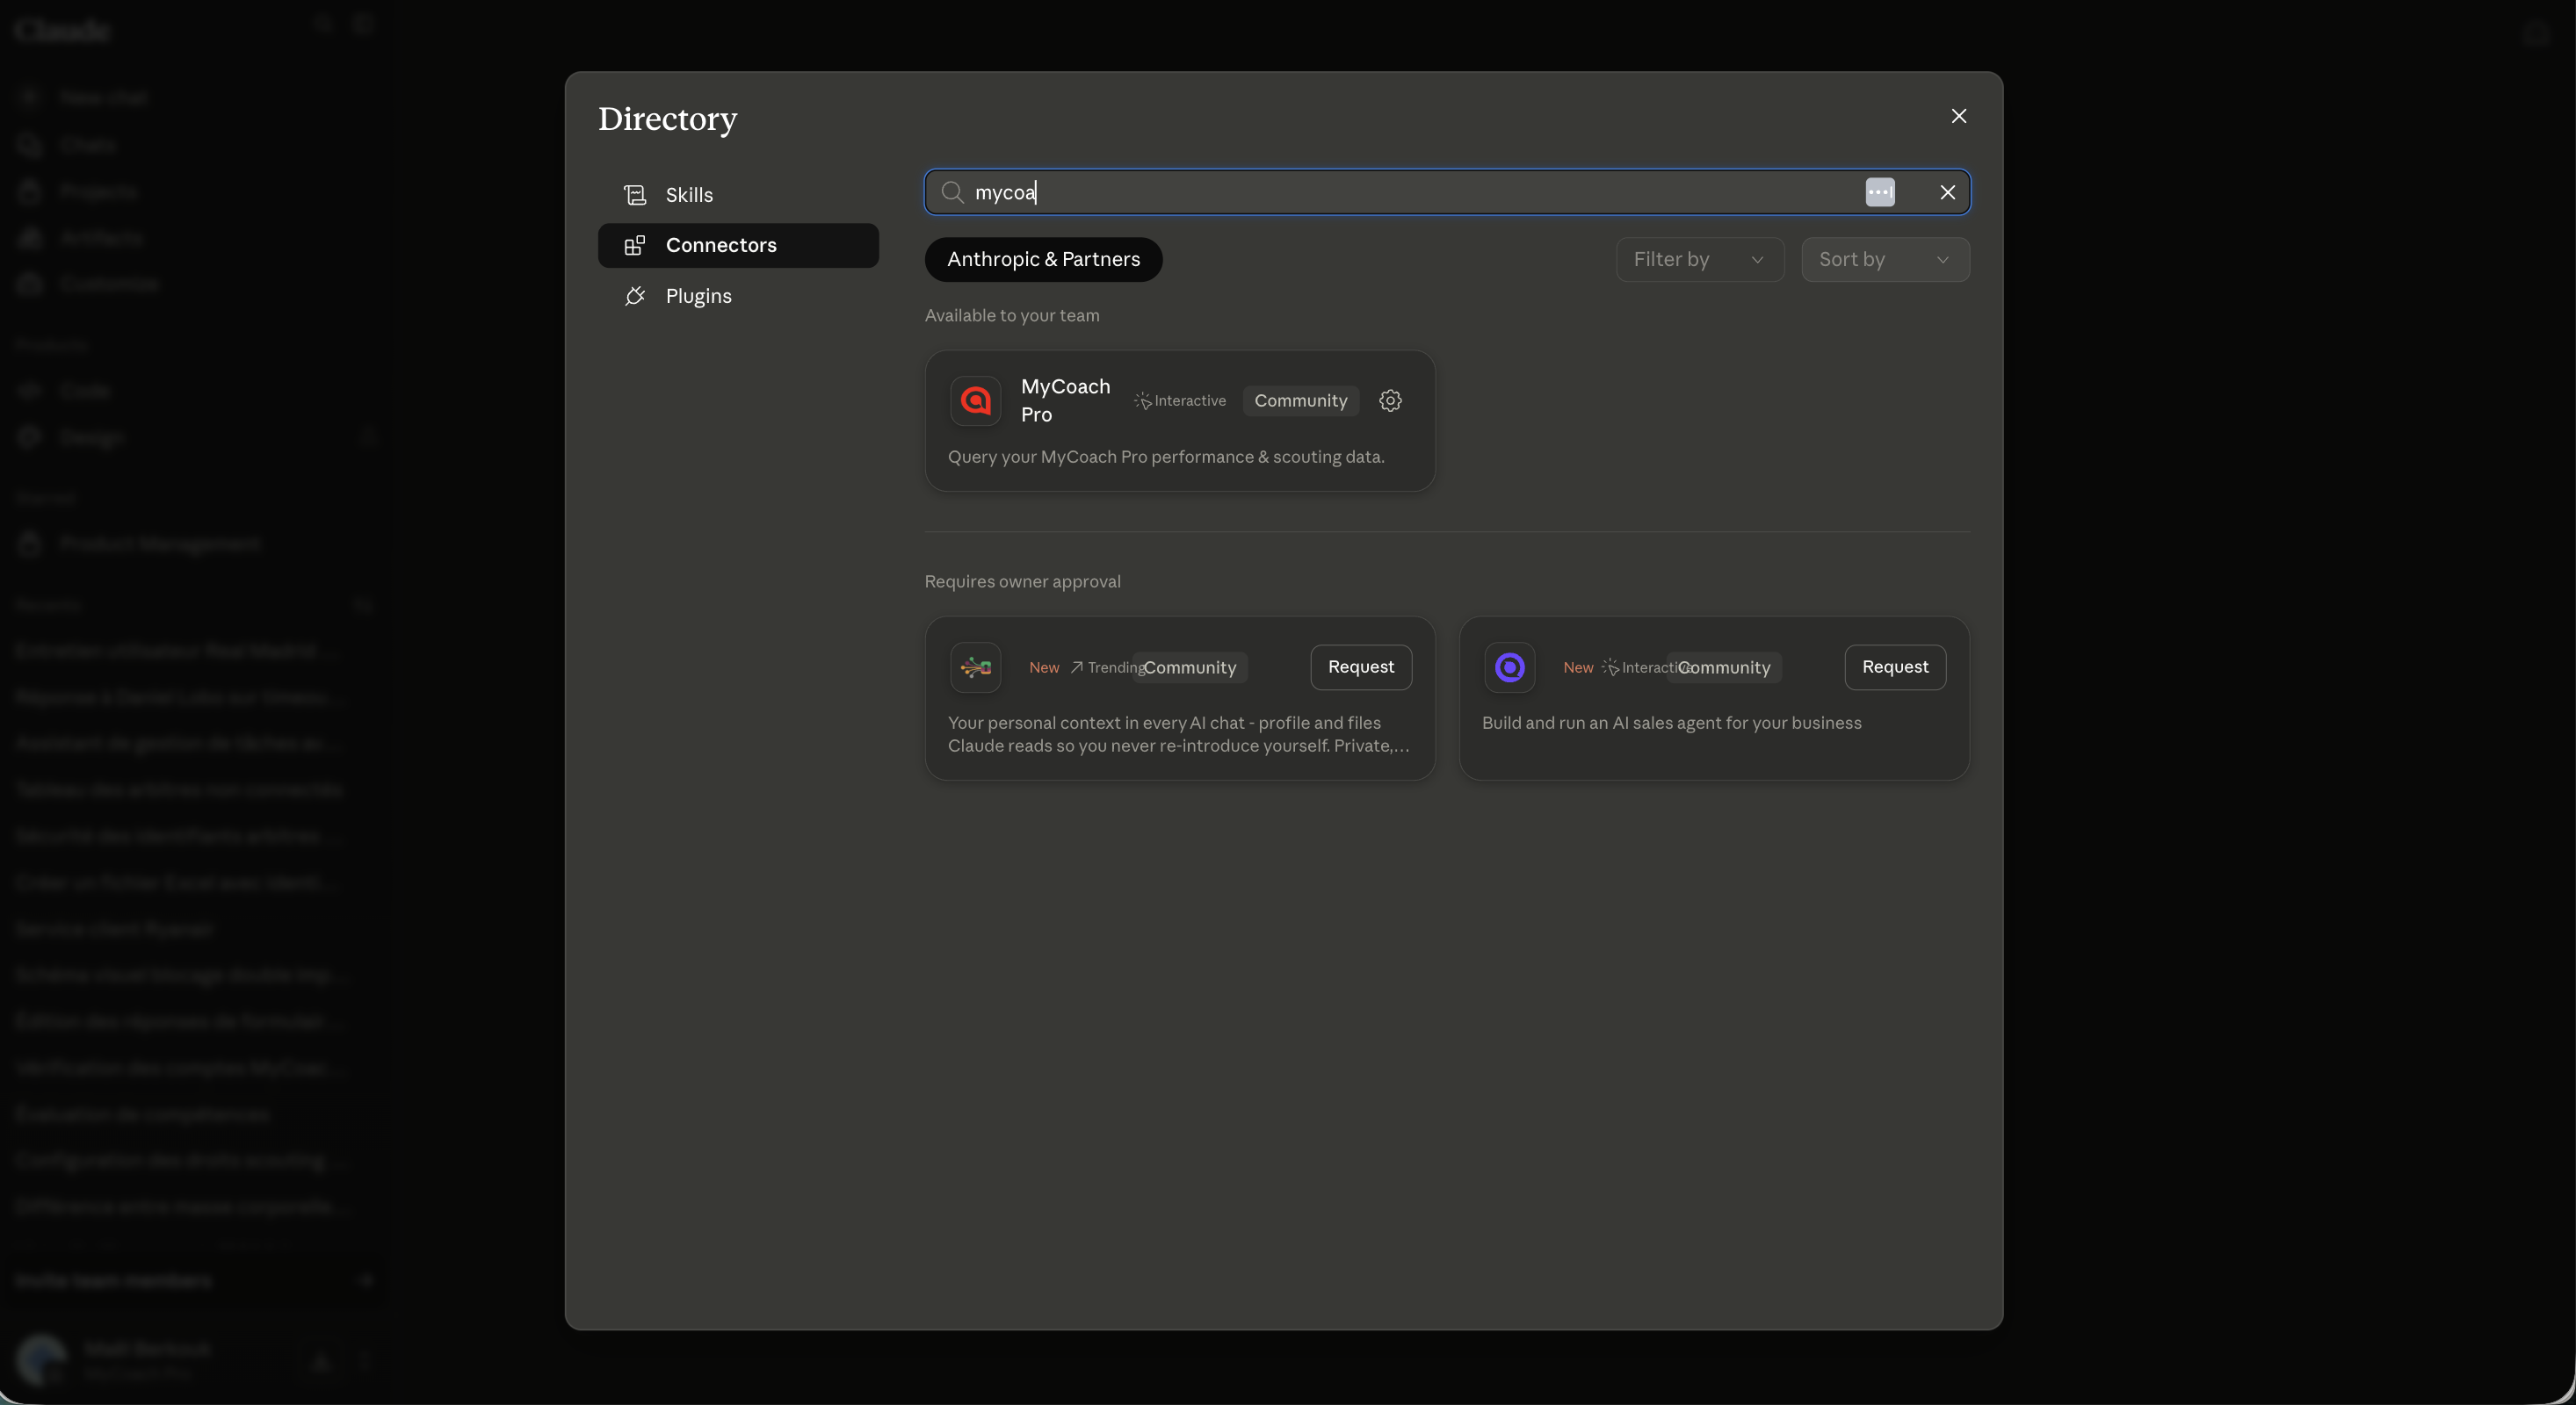Click the magnifier icon in search bar
Viewport: 2576px width, 1405px height.
click(x=952, y=191)
